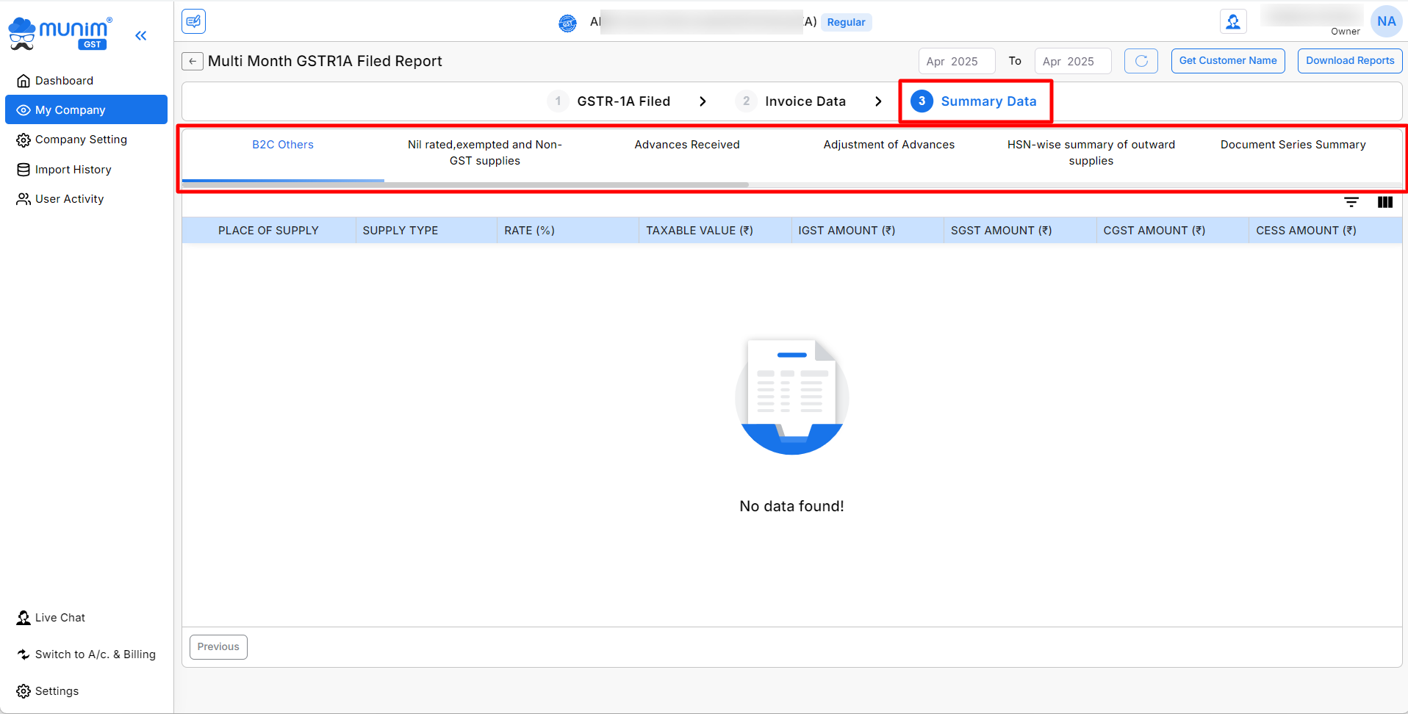Open the filter icon above the table
This screenshot has width=1408, height=714.
[1351, 202]
